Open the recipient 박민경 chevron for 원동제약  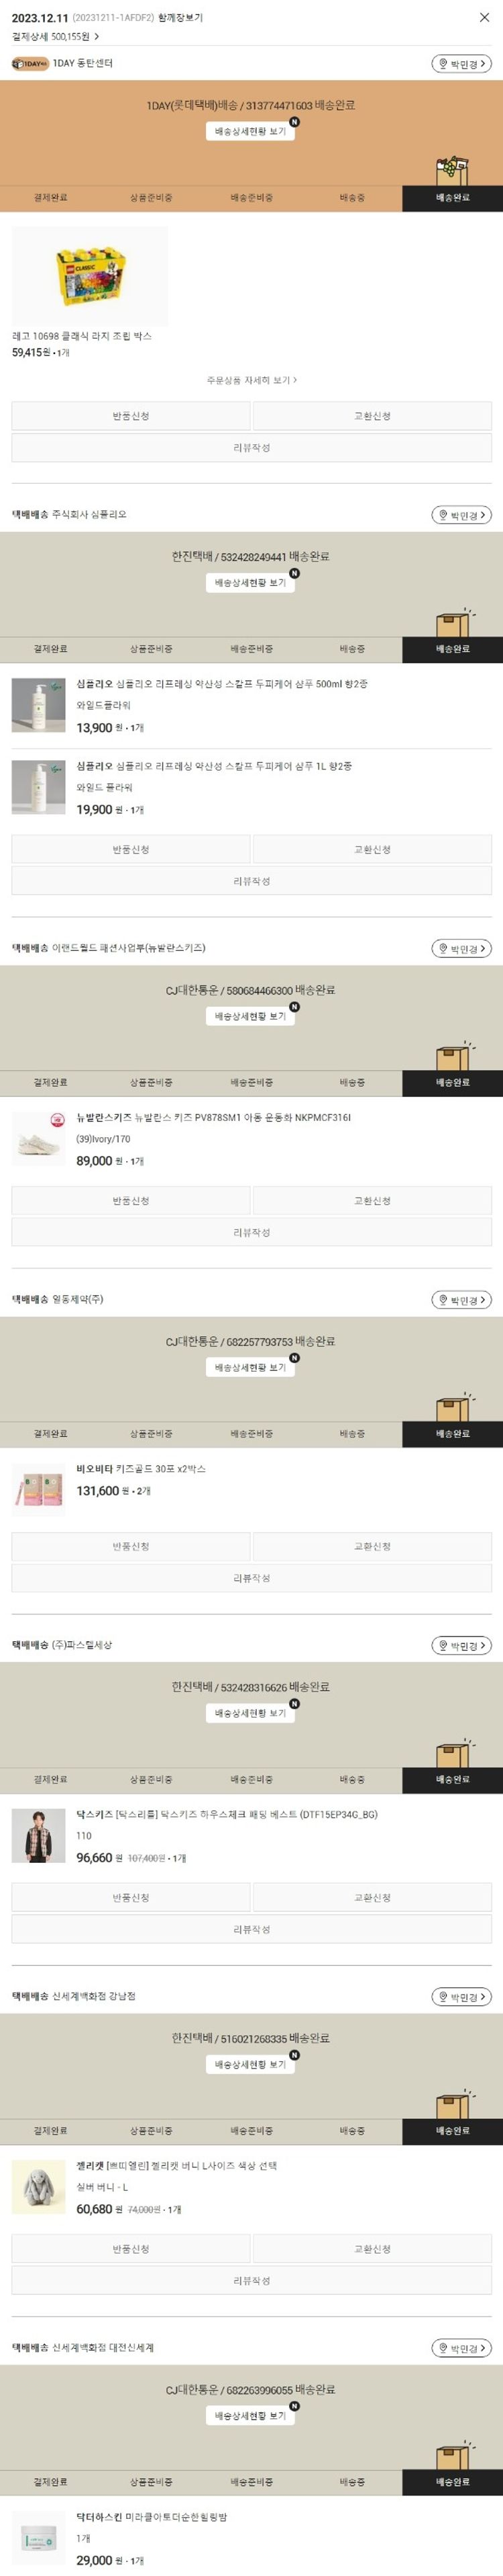[483, 1300]
